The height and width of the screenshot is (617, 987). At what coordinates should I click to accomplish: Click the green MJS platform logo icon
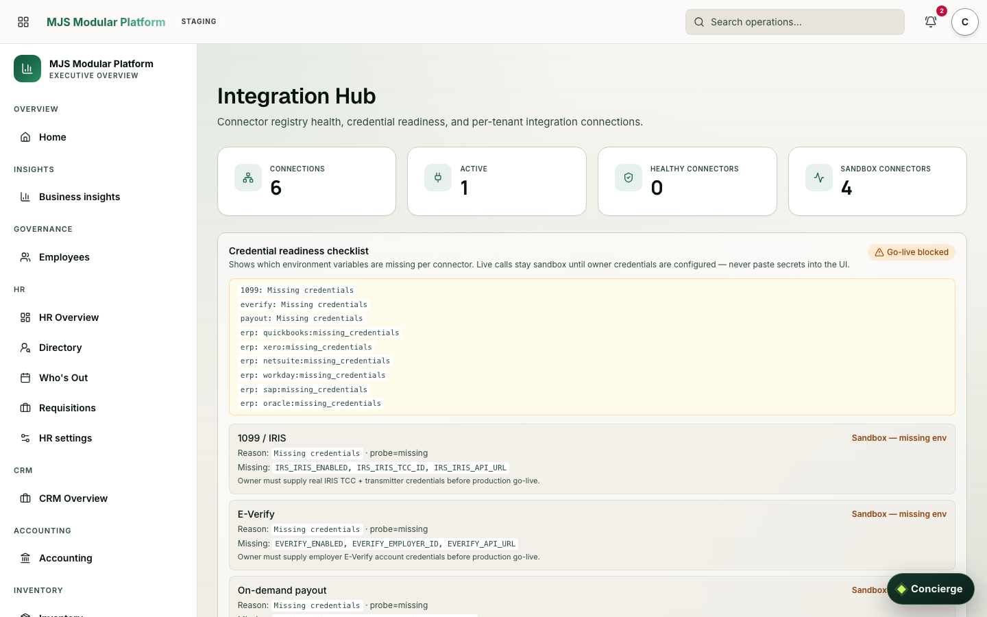pyautogui.click(x=27, y=69)
